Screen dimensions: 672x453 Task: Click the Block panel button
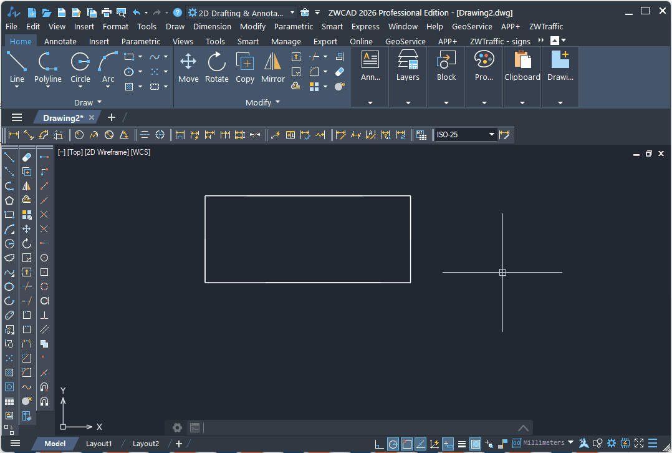click(x=446, y=66)
